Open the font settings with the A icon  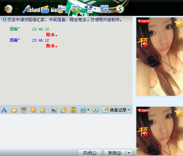4,110
